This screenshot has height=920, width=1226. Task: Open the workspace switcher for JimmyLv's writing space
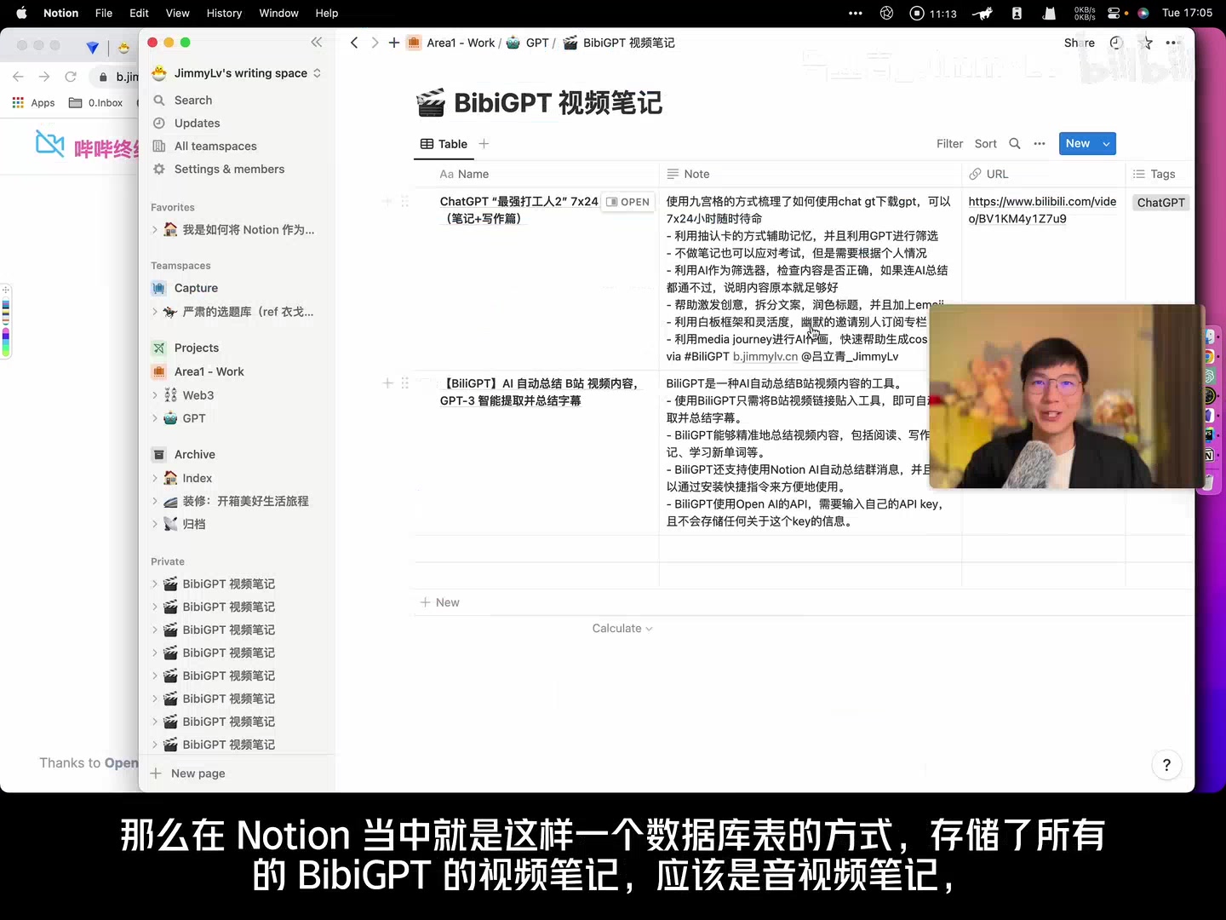coord(237,73)
